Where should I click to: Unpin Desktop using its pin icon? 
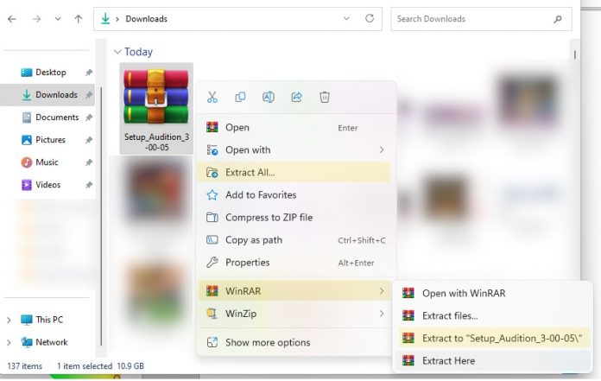coord(89,73)
